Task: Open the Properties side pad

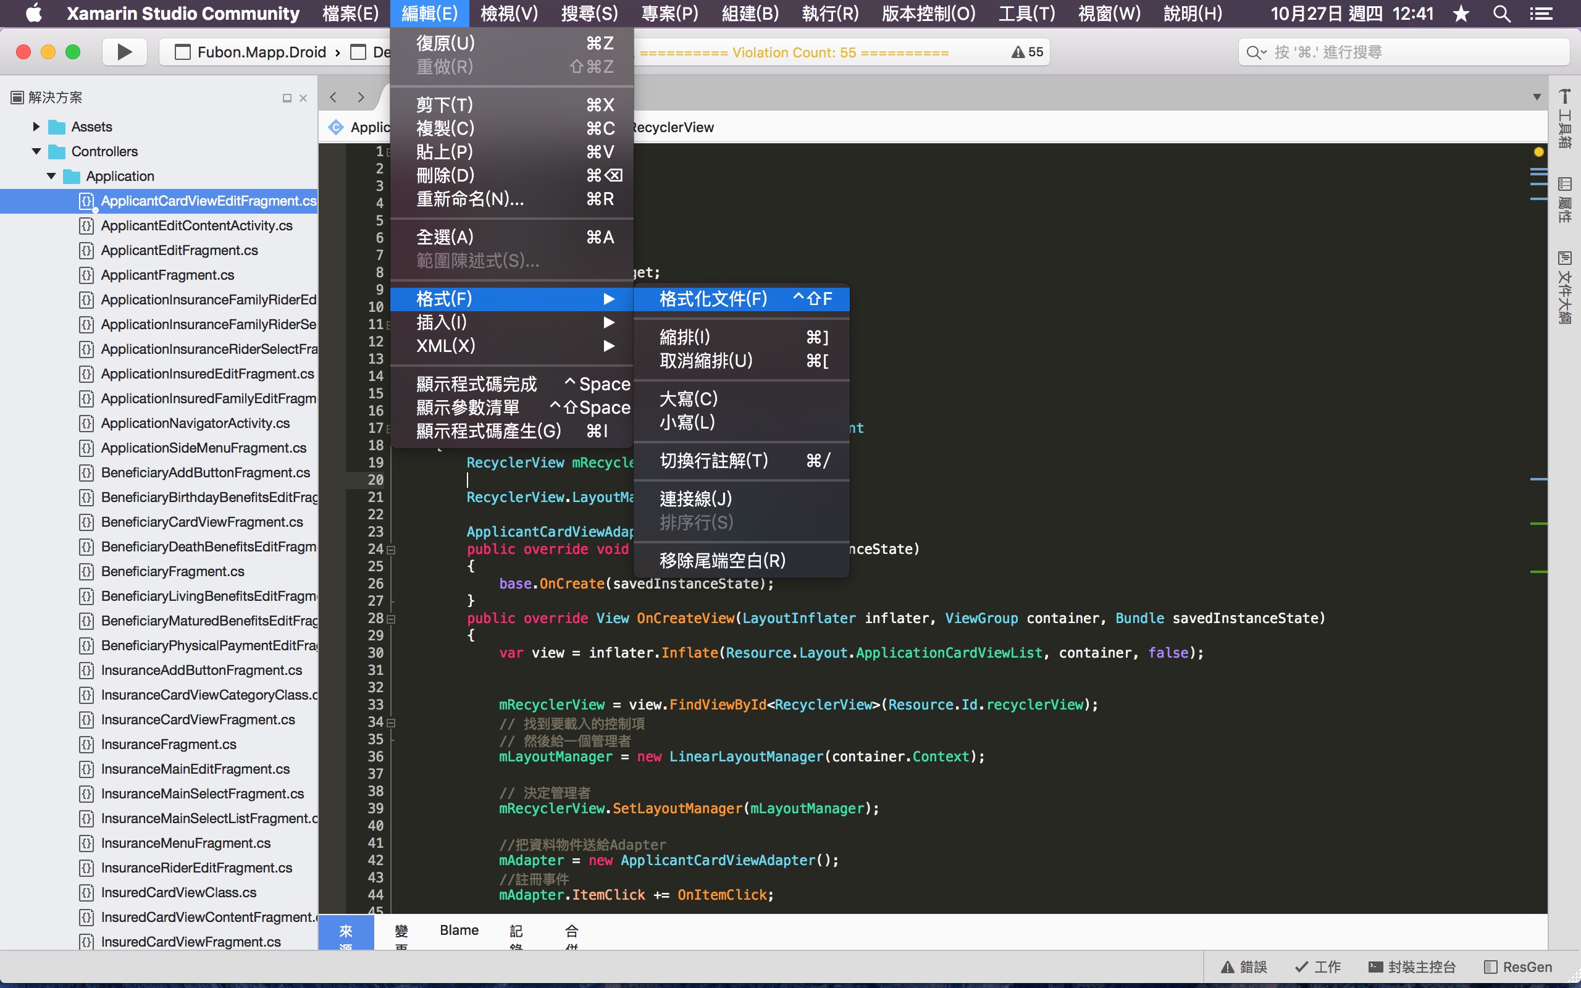Action: 1565,200
